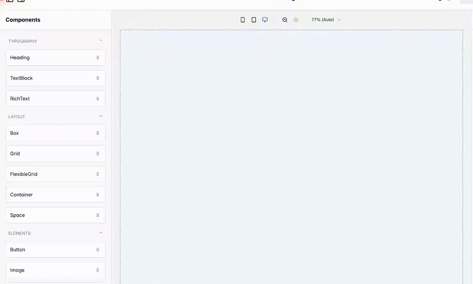
Task: Toggle the second panel icon in top bar
Action: tap(20, 1)
